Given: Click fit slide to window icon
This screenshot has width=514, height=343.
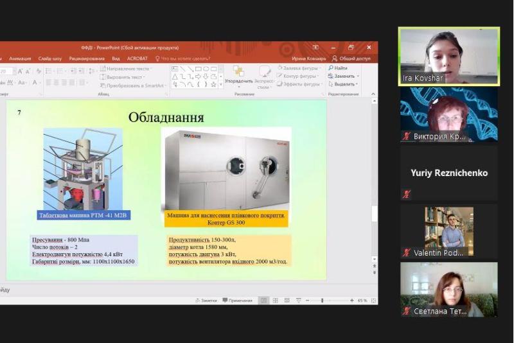Looking at the screenshot, I should (374, 301).
